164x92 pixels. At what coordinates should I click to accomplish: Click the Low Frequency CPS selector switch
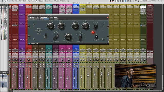click(56, 37)
